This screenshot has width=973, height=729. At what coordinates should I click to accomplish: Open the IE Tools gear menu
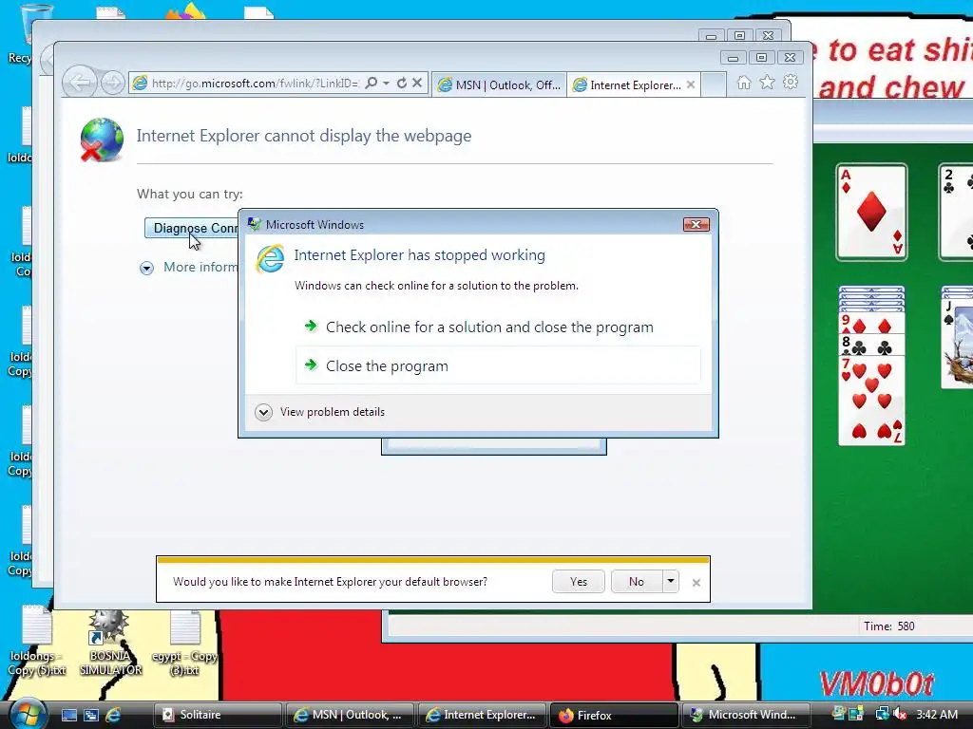790,82
